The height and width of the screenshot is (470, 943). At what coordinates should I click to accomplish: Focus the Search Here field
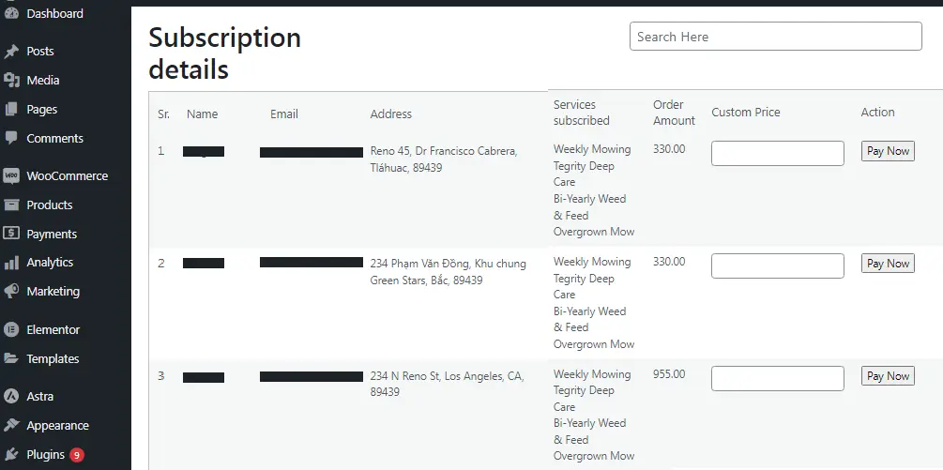pos(776,37)
